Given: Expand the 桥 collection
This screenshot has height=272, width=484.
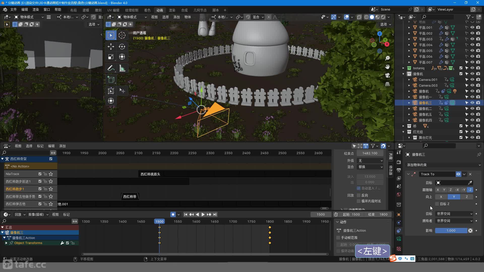Looking at the screenshot, I should 403,126.
